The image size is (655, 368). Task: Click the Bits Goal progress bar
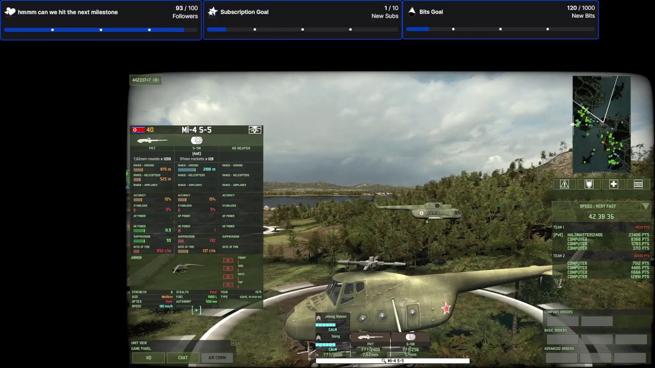tap(500, 29)
